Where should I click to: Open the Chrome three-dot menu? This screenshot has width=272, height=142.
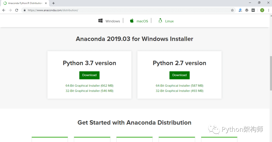[x=268, y=10]
